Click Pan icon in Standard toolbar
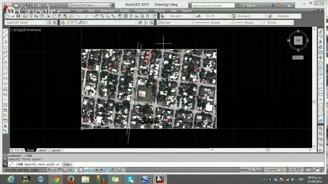This screenshot has width=328, height=184. (x=96, y=16)
